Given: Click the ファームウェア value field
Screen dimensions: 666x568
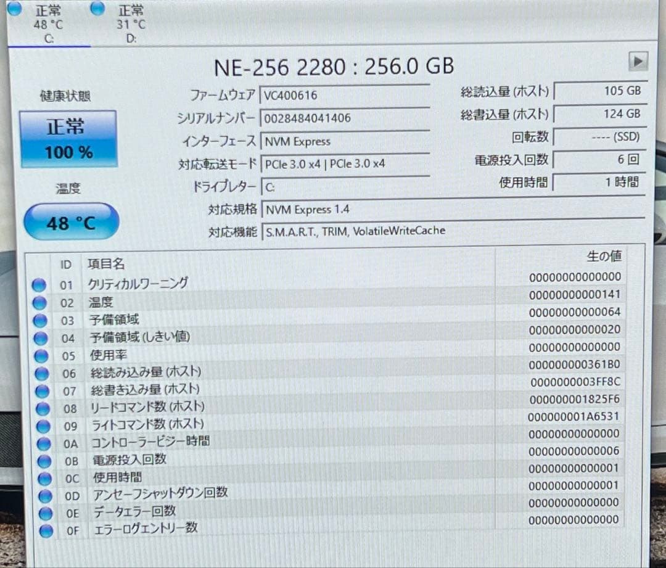Looking at the screenshot, I should click(x=345, y=94).
